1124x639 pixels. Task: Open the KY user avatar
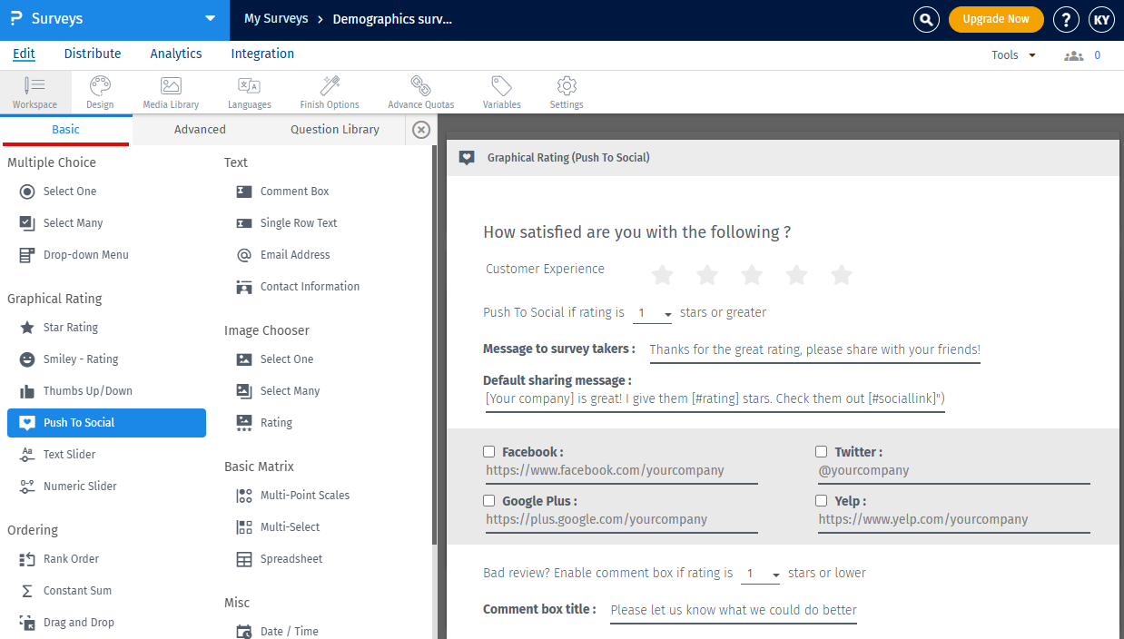click(x=1101, y=19)
